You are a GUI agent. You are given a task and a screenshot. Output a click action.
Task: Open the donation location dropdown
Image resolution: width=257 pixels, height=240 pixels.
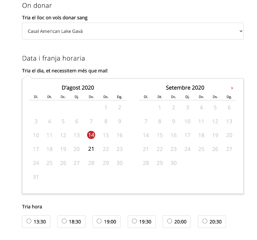tap(133, 31)
